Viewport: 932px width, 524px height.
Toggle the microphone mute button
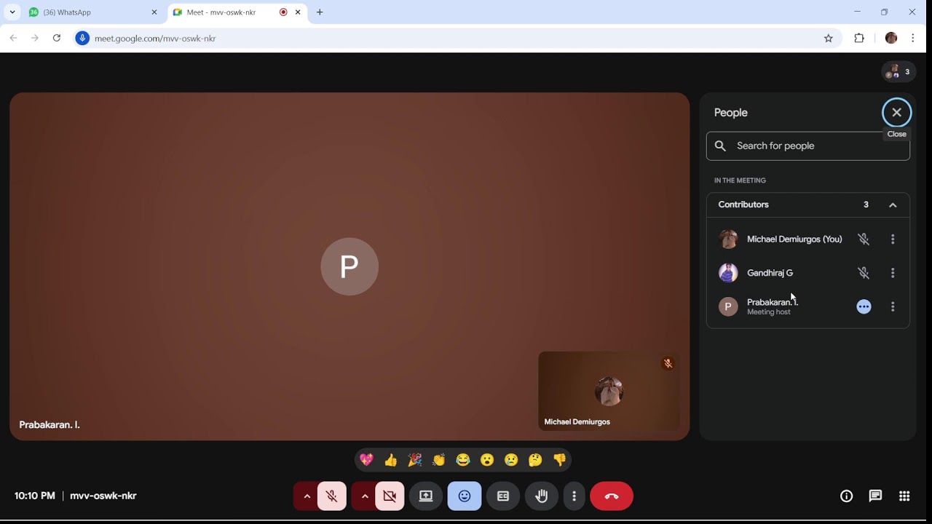click(332, 496)
